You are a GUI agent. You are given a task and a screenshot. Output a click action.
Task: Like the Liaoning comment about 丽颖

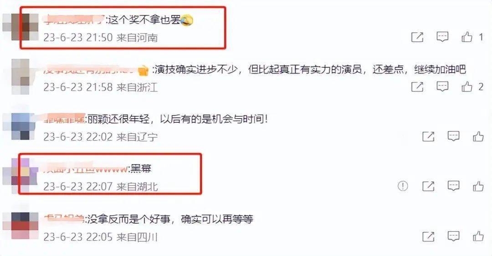pos(478,136)
